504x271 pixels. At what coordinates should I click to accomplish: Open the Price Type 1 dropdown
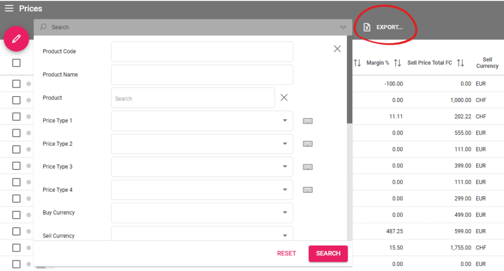202,121
